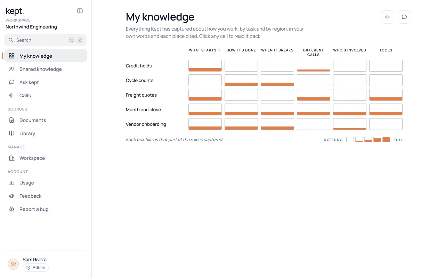
Task: Click the Shared knowledge people icon
Action: (11, 69)
